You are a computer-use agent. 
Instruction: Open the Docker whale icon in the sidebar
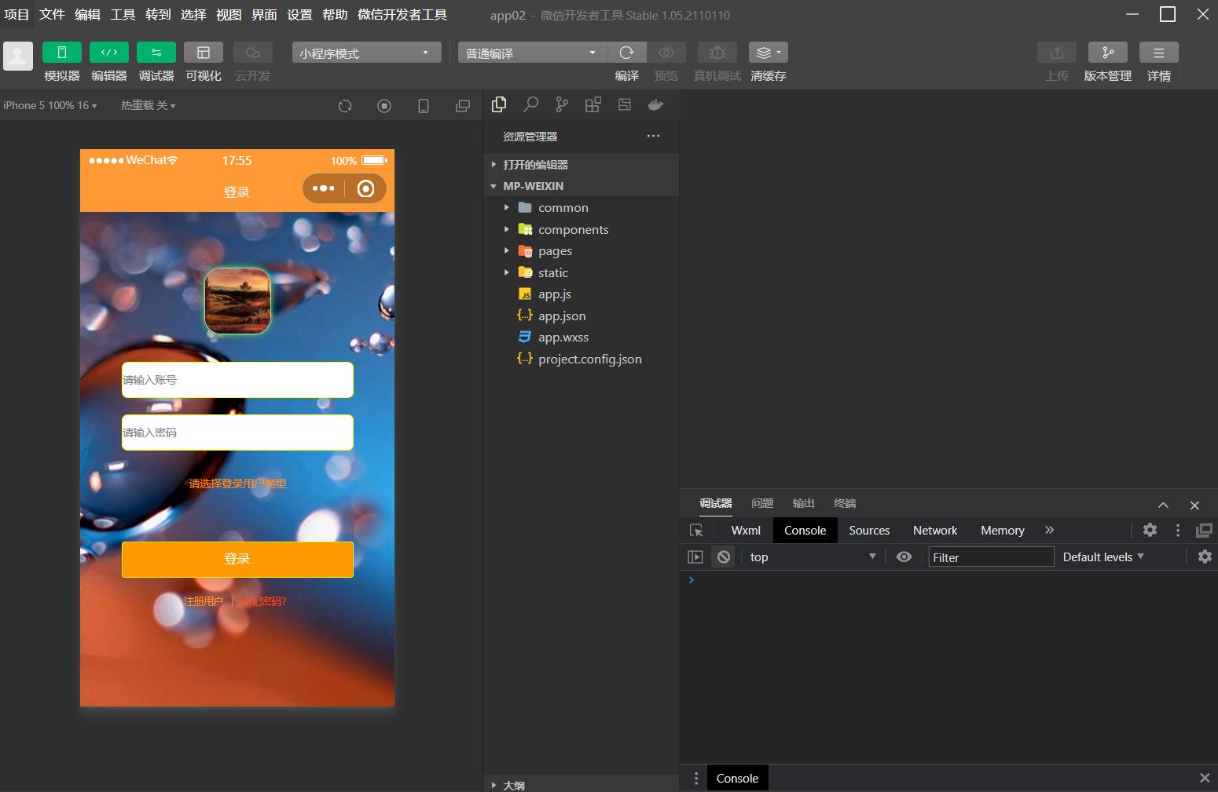pos(655,104)
